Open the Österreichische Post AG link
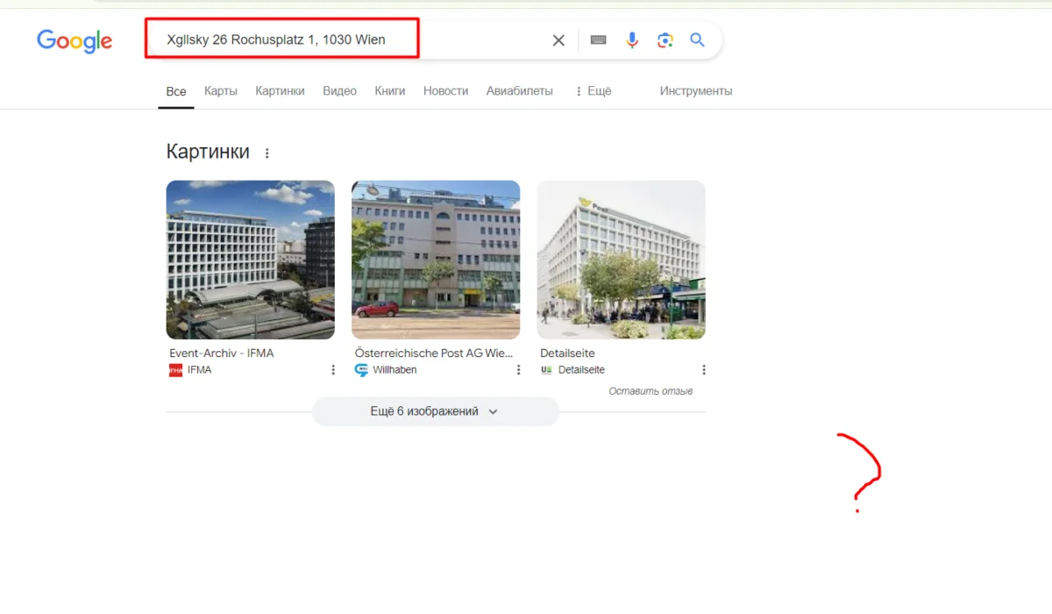 point(434,353)
